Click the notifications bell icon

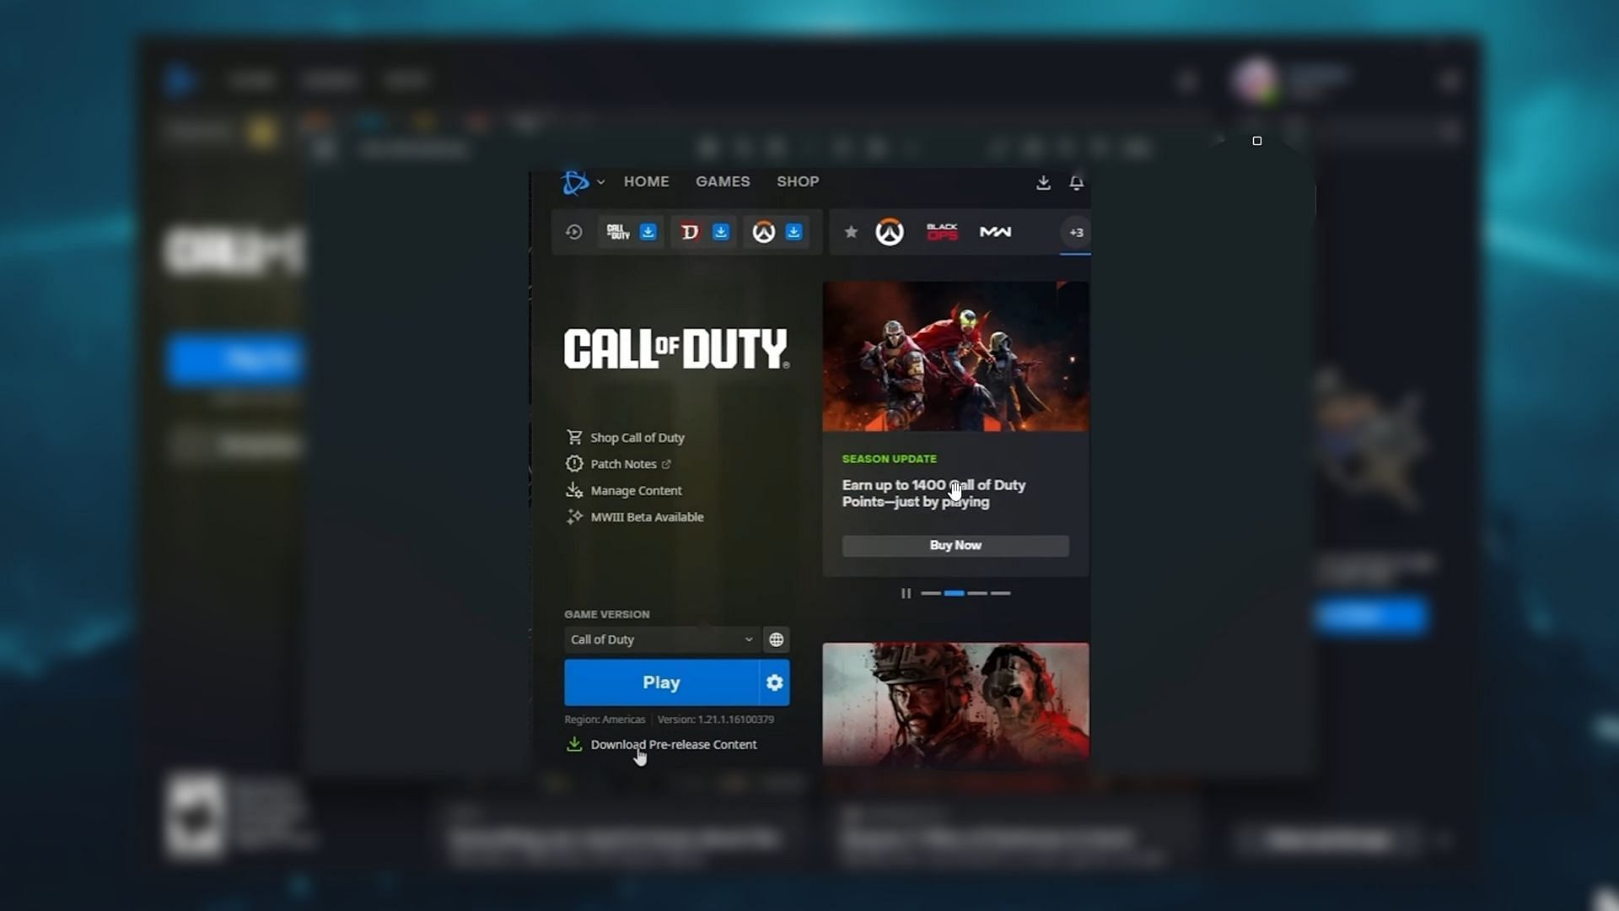click(x=1075, y=182)
